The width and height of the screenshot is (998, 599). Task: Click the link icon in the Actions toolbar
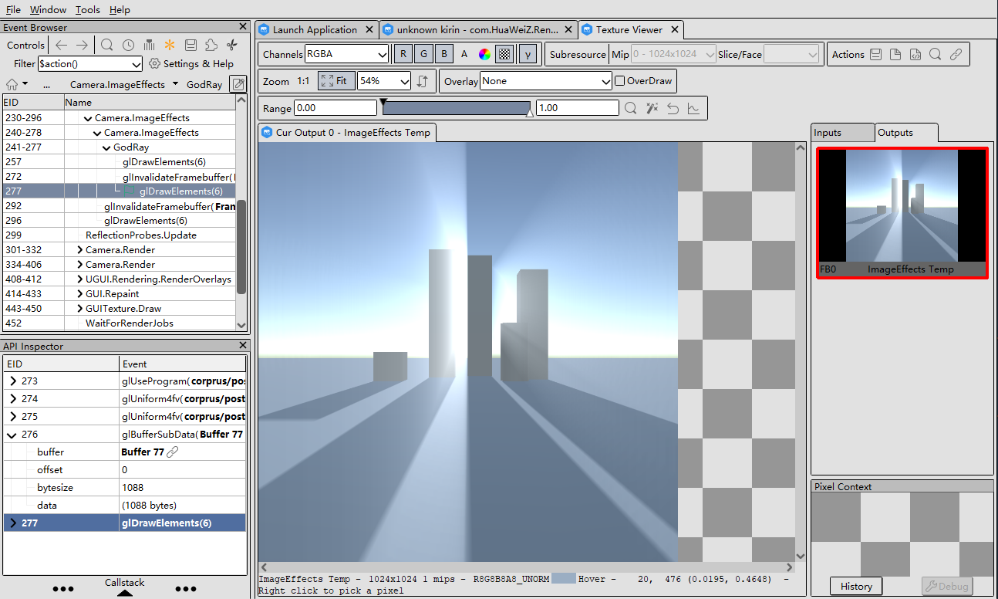click(x=956, y=55)
